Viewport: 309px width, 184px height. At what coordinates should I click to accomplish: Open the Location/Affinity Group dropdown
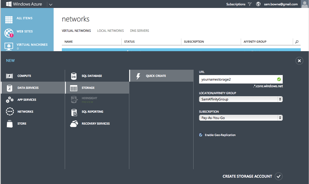[241, 99]
